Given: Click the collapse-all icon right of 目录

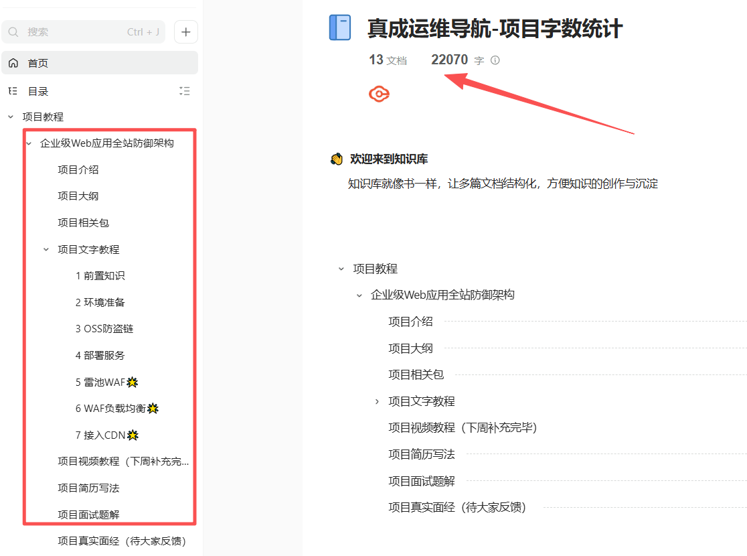Looking at the screenshot, I should click(x=185, y=90).
